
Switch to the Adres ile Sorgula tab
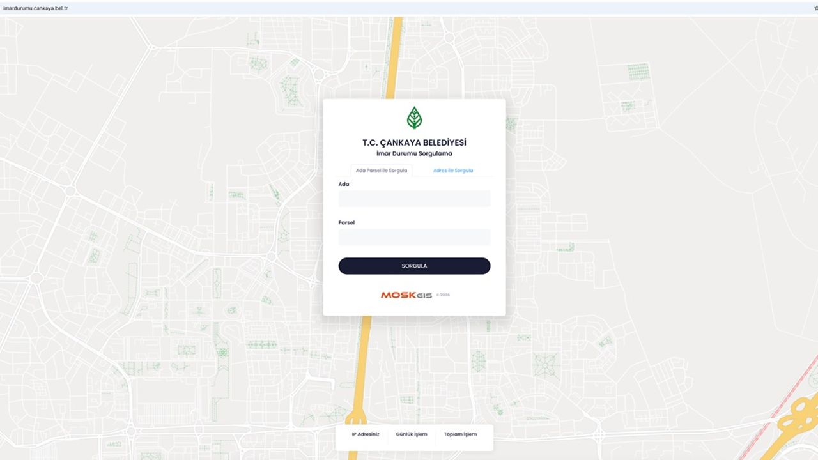coord(453,171)
